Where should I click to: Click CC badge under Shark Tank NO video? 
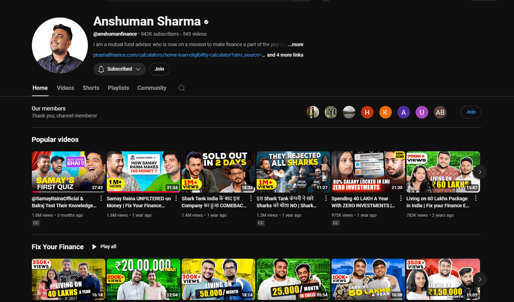(261, 223)
